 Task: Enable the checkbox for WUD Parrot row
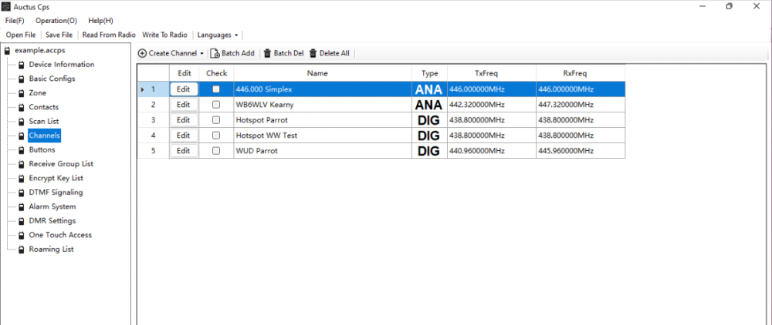click(216, 151)
